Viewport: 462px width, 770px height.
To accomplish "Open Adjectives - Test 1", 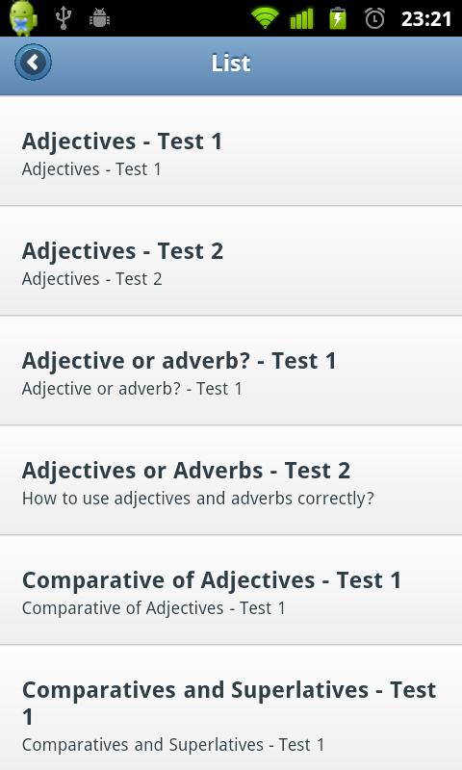I will point(231,152).
